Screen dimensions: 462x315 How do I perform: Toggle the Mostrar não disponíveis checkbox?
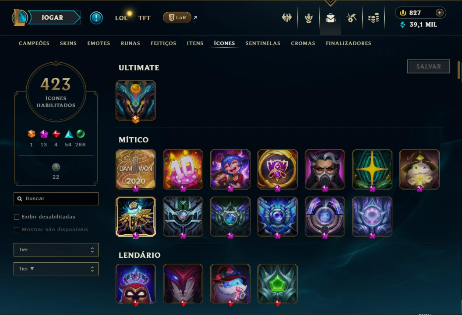(17, 229)
